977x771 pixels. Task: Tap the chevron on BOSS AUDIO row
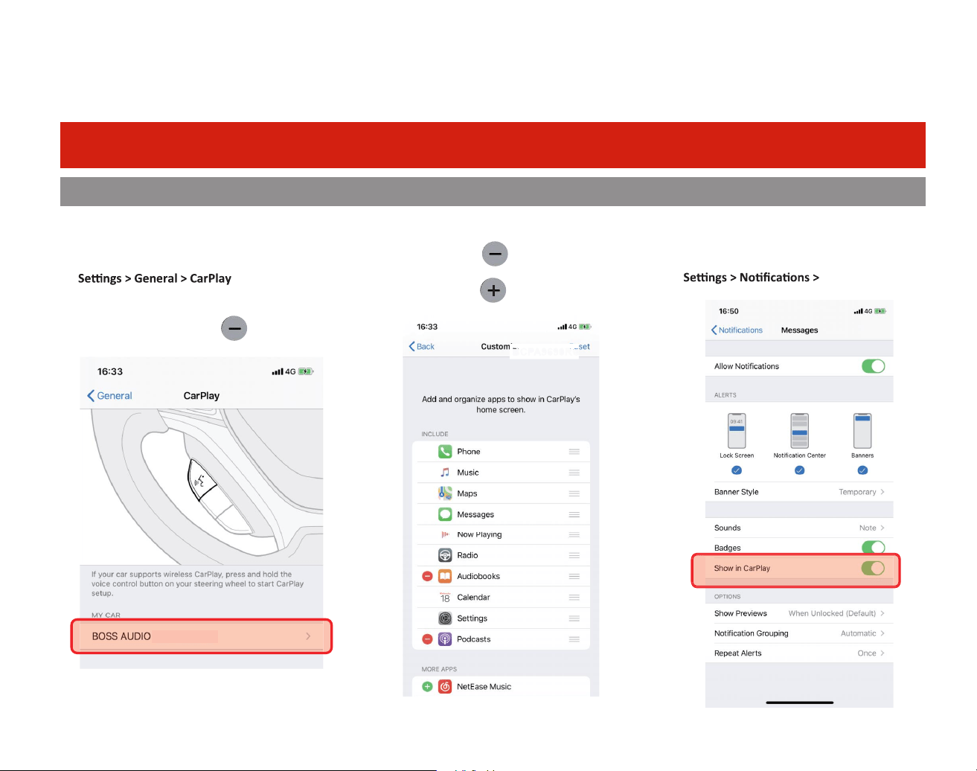(x=308, y=636)
